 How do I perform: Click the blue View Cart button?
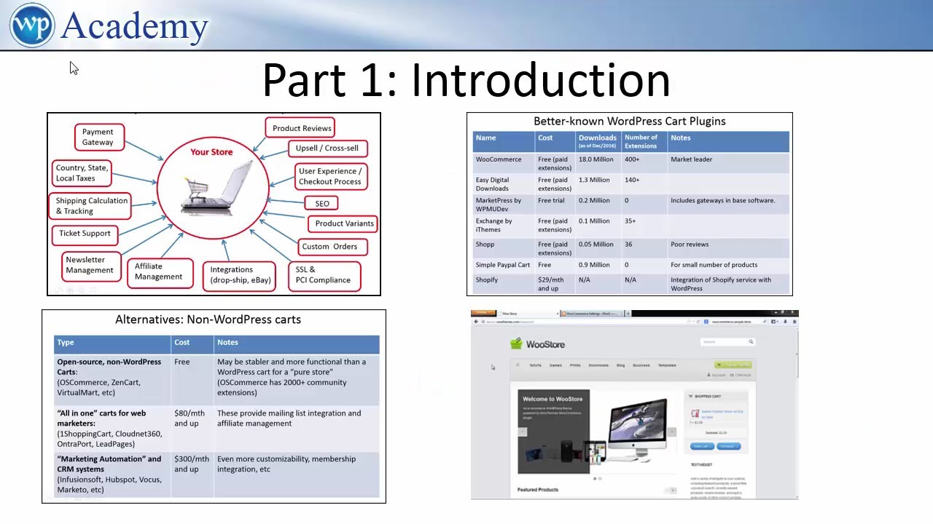pos(702,446)
